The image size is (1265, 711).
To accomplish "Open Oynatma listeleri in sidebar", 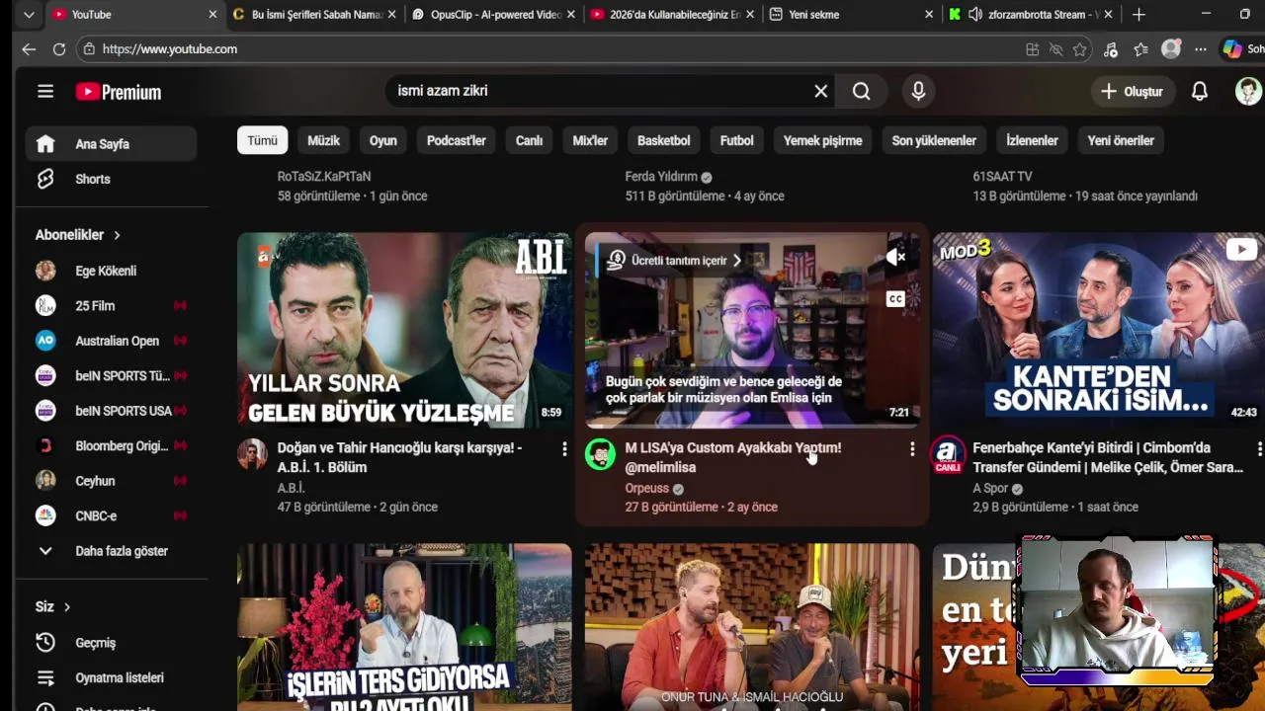I will (111, 678).
